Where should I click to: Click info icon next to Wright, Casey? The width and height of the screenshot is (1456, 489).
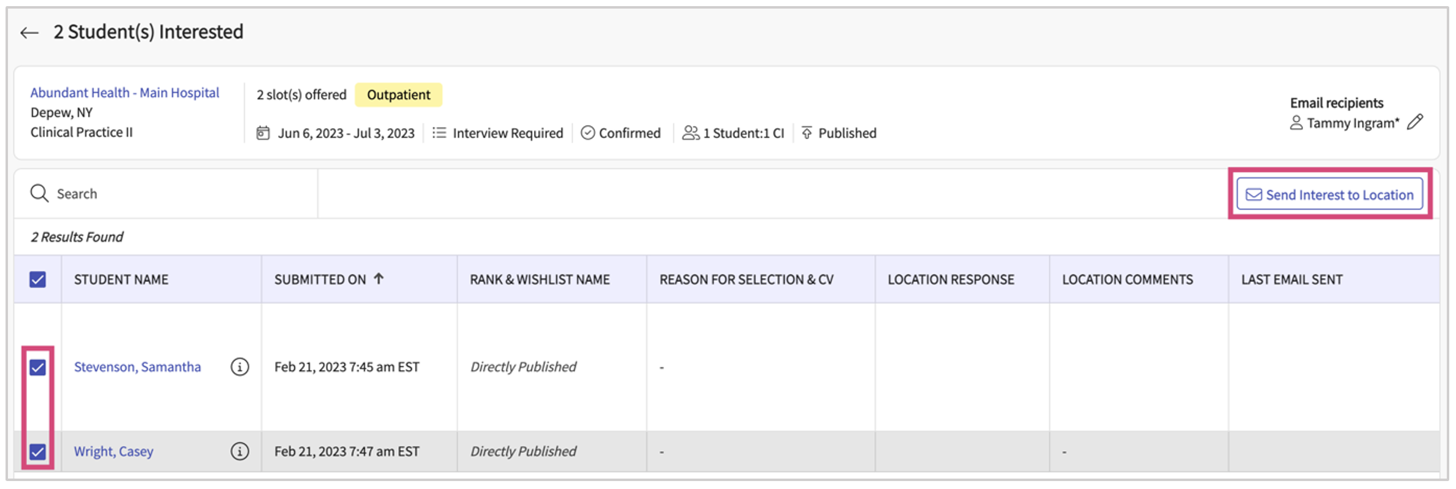pyautogui.click(x=239, y=452)
